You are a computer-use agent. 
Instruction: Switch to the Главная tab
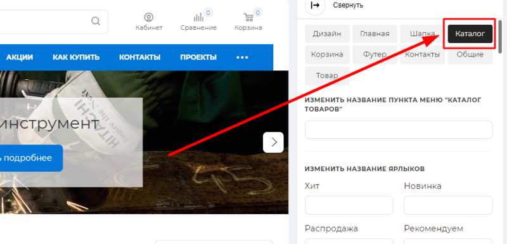click(x=375, y=34)
